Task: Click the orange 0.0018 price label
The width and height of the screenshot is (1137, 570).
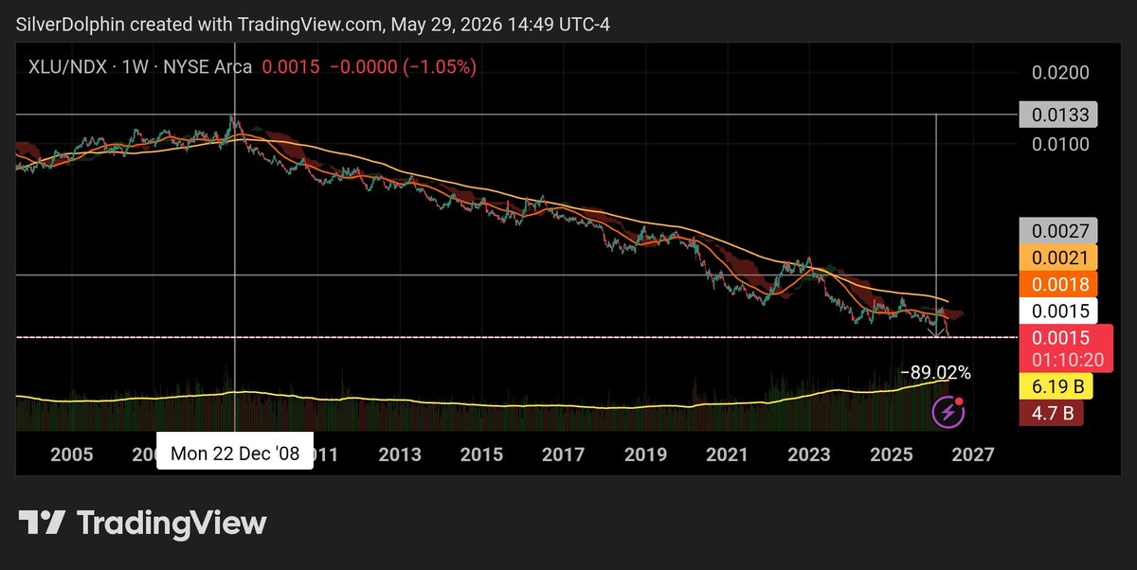Action: [1058, 283]
